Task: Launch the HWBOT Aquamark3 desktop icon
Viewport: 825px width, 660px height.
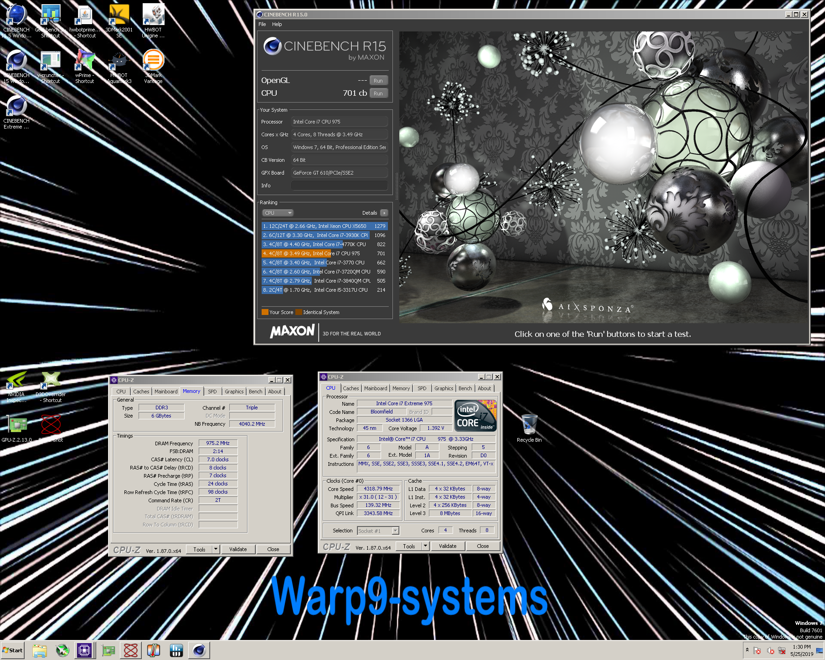Action: click(x=119, y=67)
